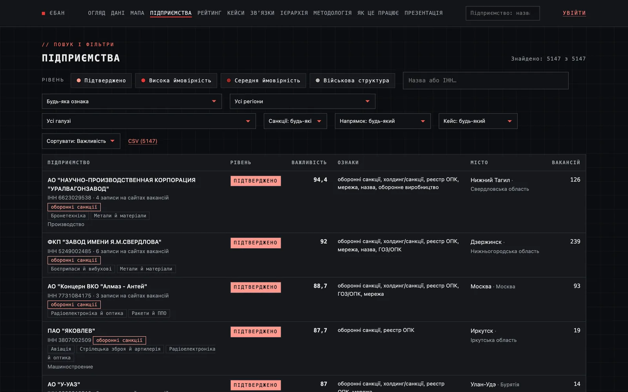Expand the Усі галузі dropdown
Viewport: 628px width, 392px height.
149,121
